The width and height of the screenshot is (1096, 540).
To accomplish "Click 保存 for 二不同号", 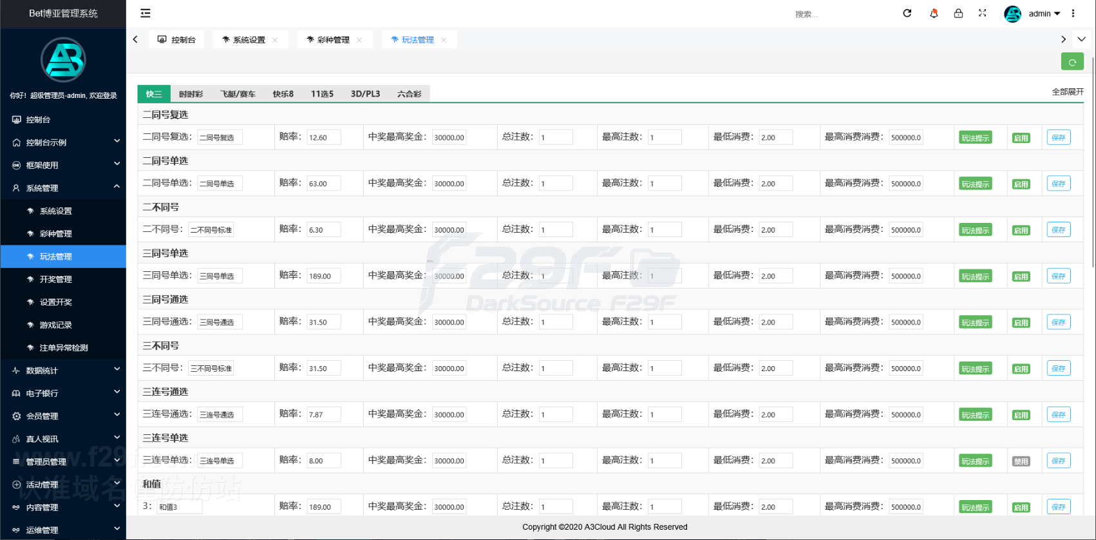I will tap(1059, 230).
